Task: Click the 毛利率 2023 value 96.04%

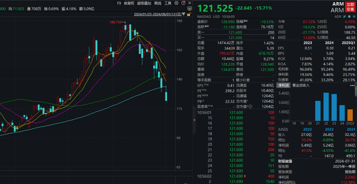Action: click(306, 69)
